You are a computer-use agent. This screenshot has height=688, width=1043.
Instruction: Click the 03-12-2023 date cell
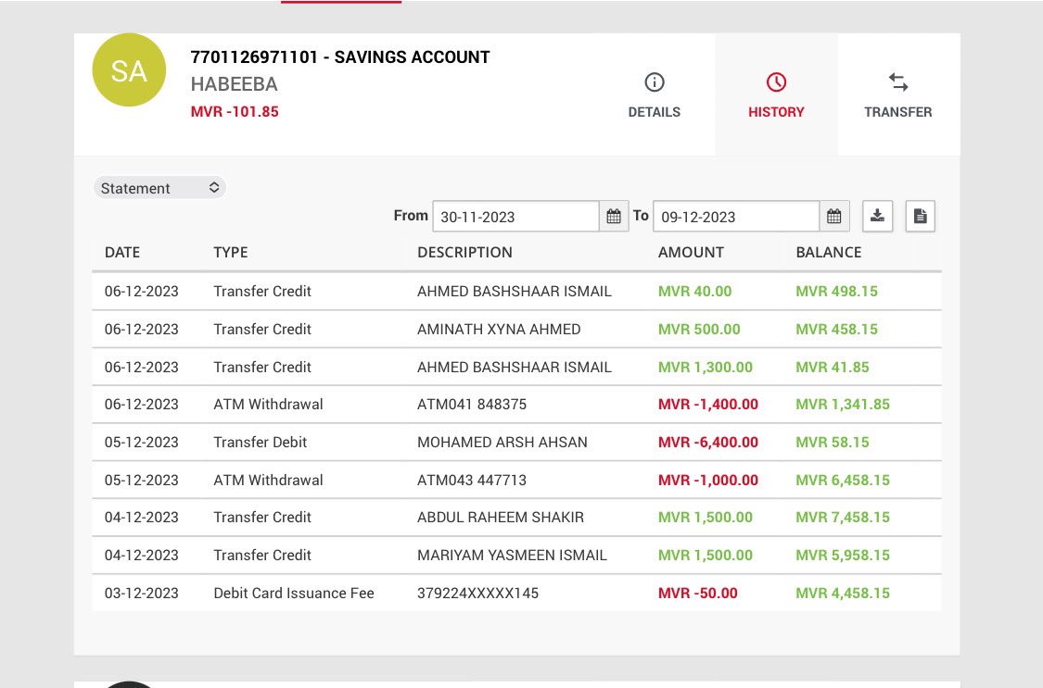click(142, 593)
